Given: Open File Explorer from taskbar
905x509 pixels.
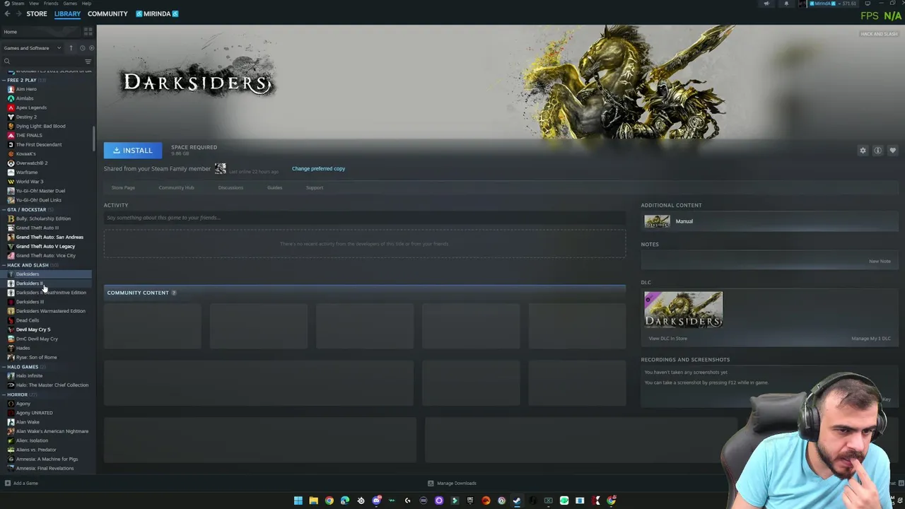Looking at the screenshot, I should [313, 501].
